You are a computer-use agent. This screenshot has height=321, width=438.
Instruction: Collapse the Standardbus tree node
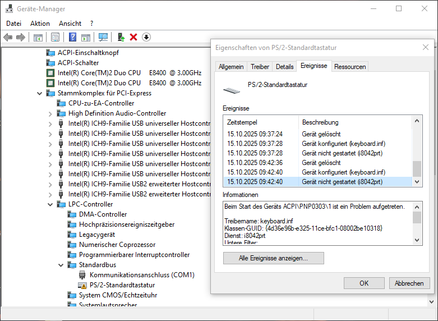(61, 265)
